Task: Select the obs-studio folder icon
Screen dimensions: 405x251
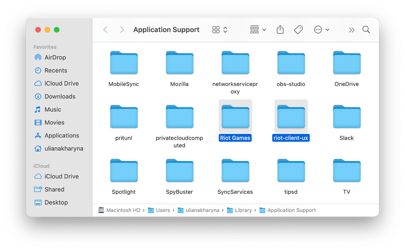Action: click(291, 63)
